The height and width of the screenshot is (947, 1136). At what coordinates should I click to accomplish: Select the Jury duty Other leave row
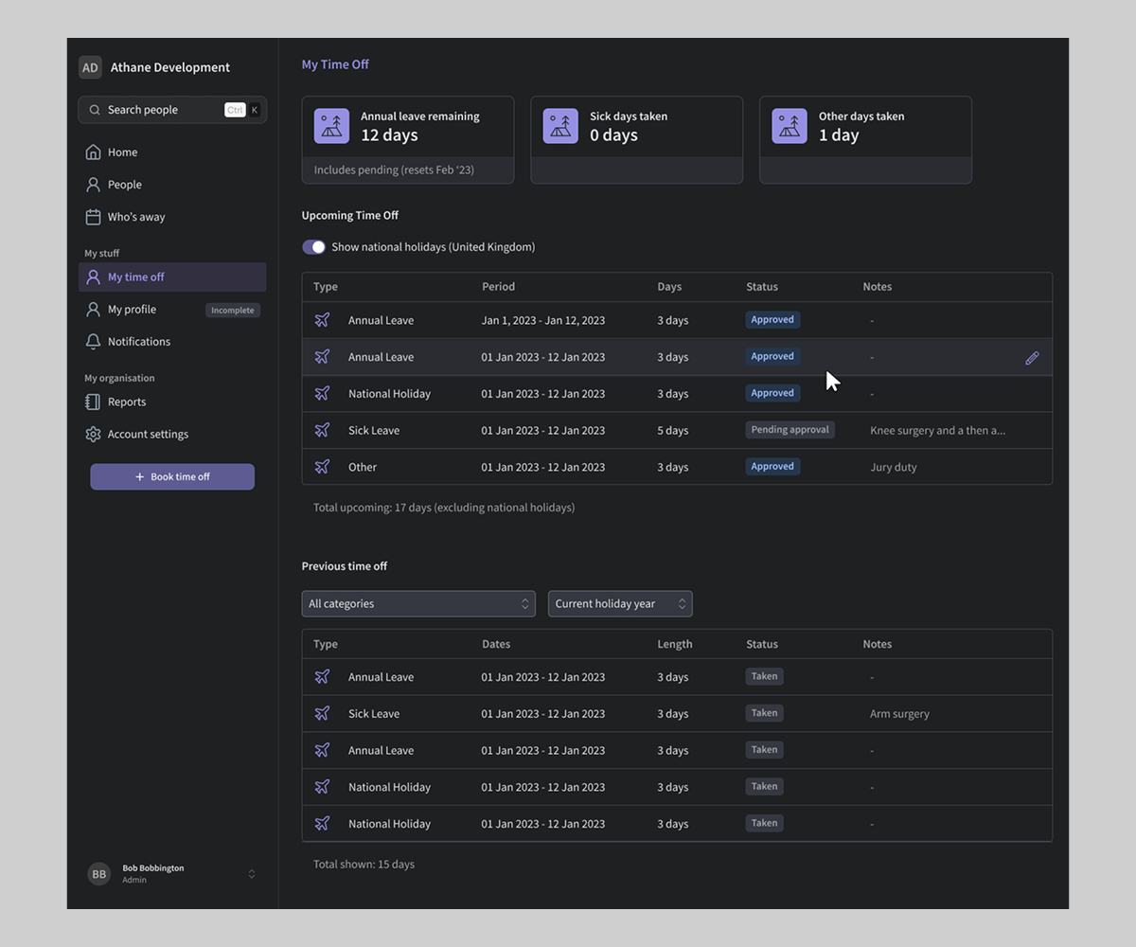coord(676,467)
